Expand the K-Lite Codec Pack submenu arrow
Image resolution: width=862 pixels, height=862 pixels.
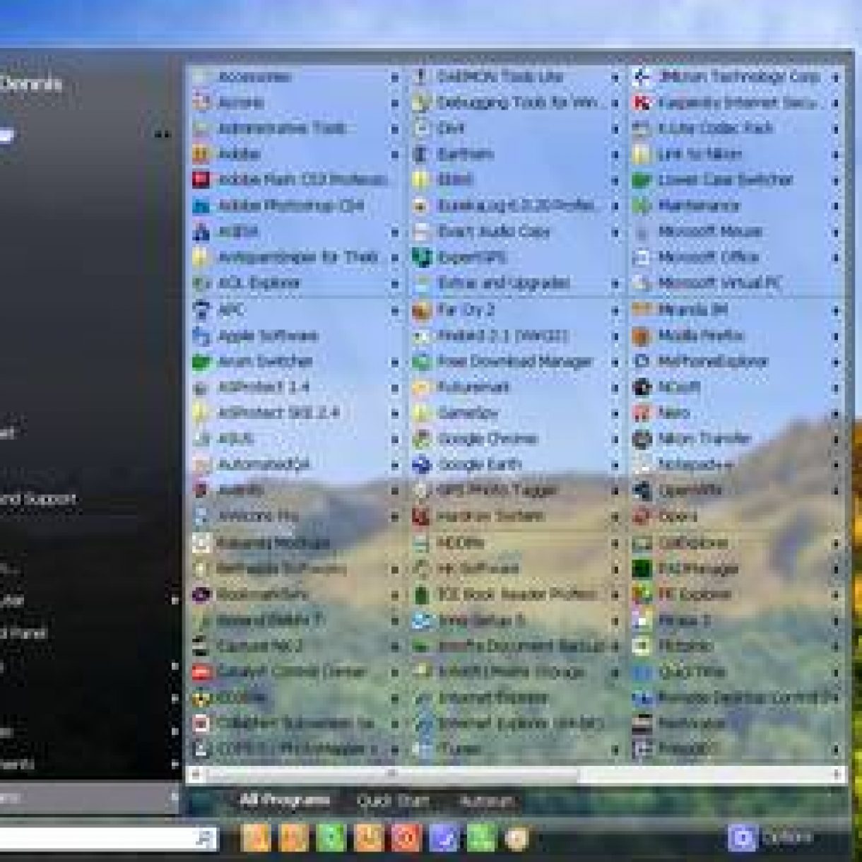click(835, 129)
